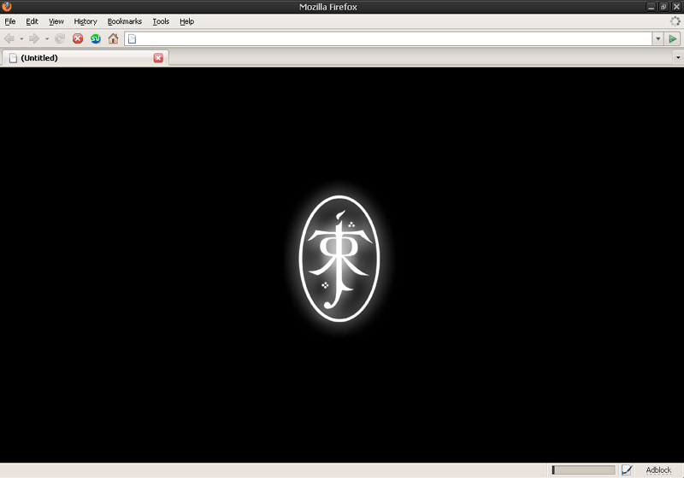
Task: Open the Tools menu
Action: point(161,21)
